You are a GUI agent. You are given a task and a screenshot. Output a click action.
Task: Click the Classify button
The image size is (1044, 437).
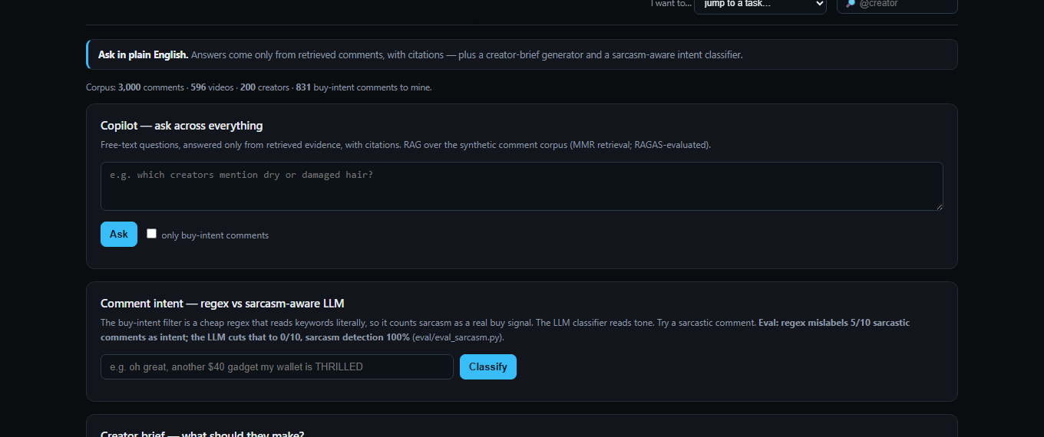(x=488, y=366)
